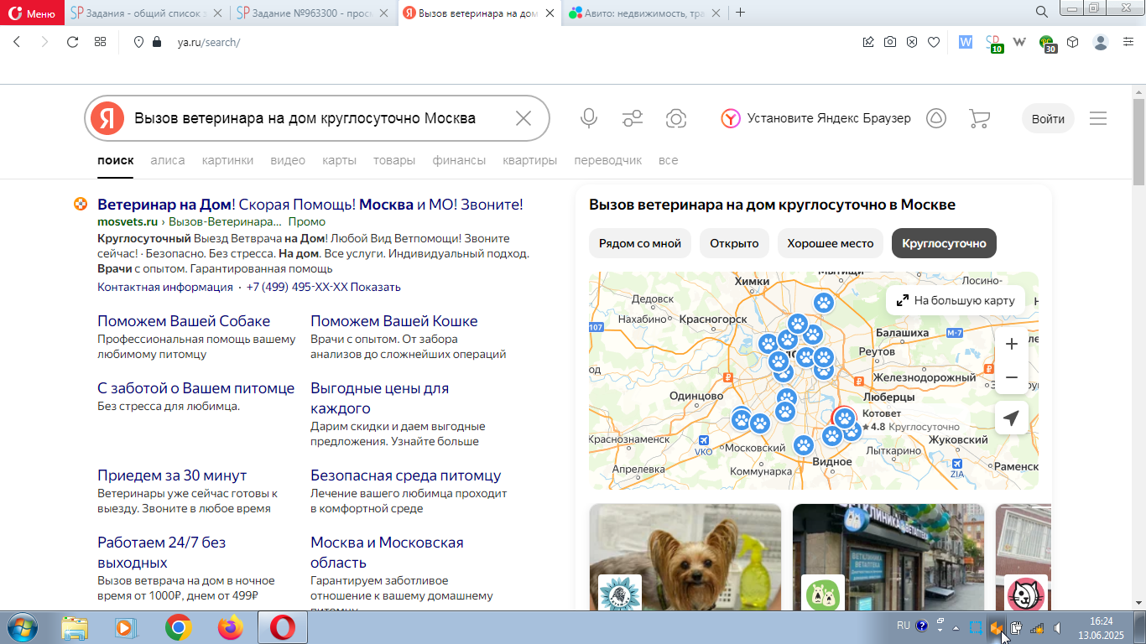Add page to bookmarks with heart icon
Viewport: 1146px width, 644px height.
pos(934,42)
